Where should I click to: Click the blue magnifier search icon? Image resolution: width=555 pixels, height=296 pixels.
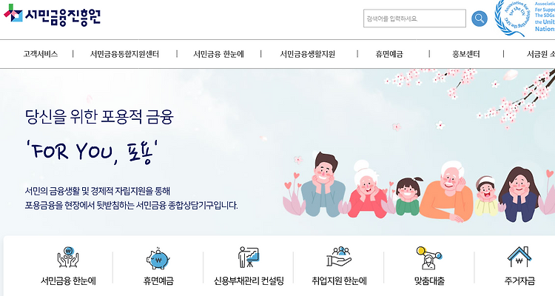(x=480, y=18)
